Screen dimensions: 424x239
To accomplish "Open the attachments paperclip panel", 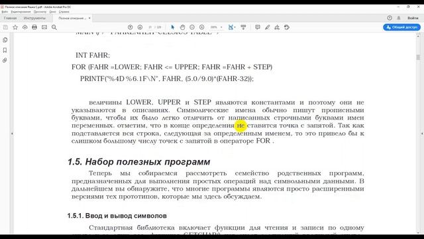I will point(5,60).
